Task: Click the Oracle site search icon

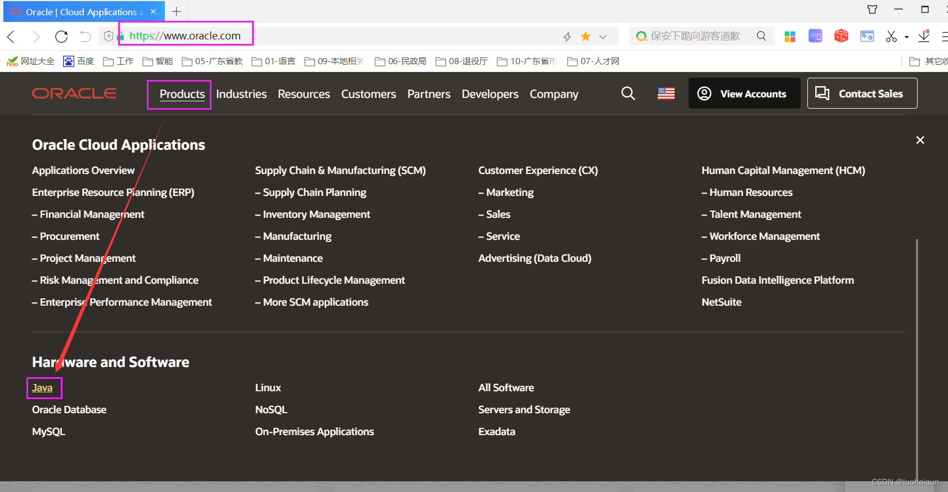Action: coord(628,93)
